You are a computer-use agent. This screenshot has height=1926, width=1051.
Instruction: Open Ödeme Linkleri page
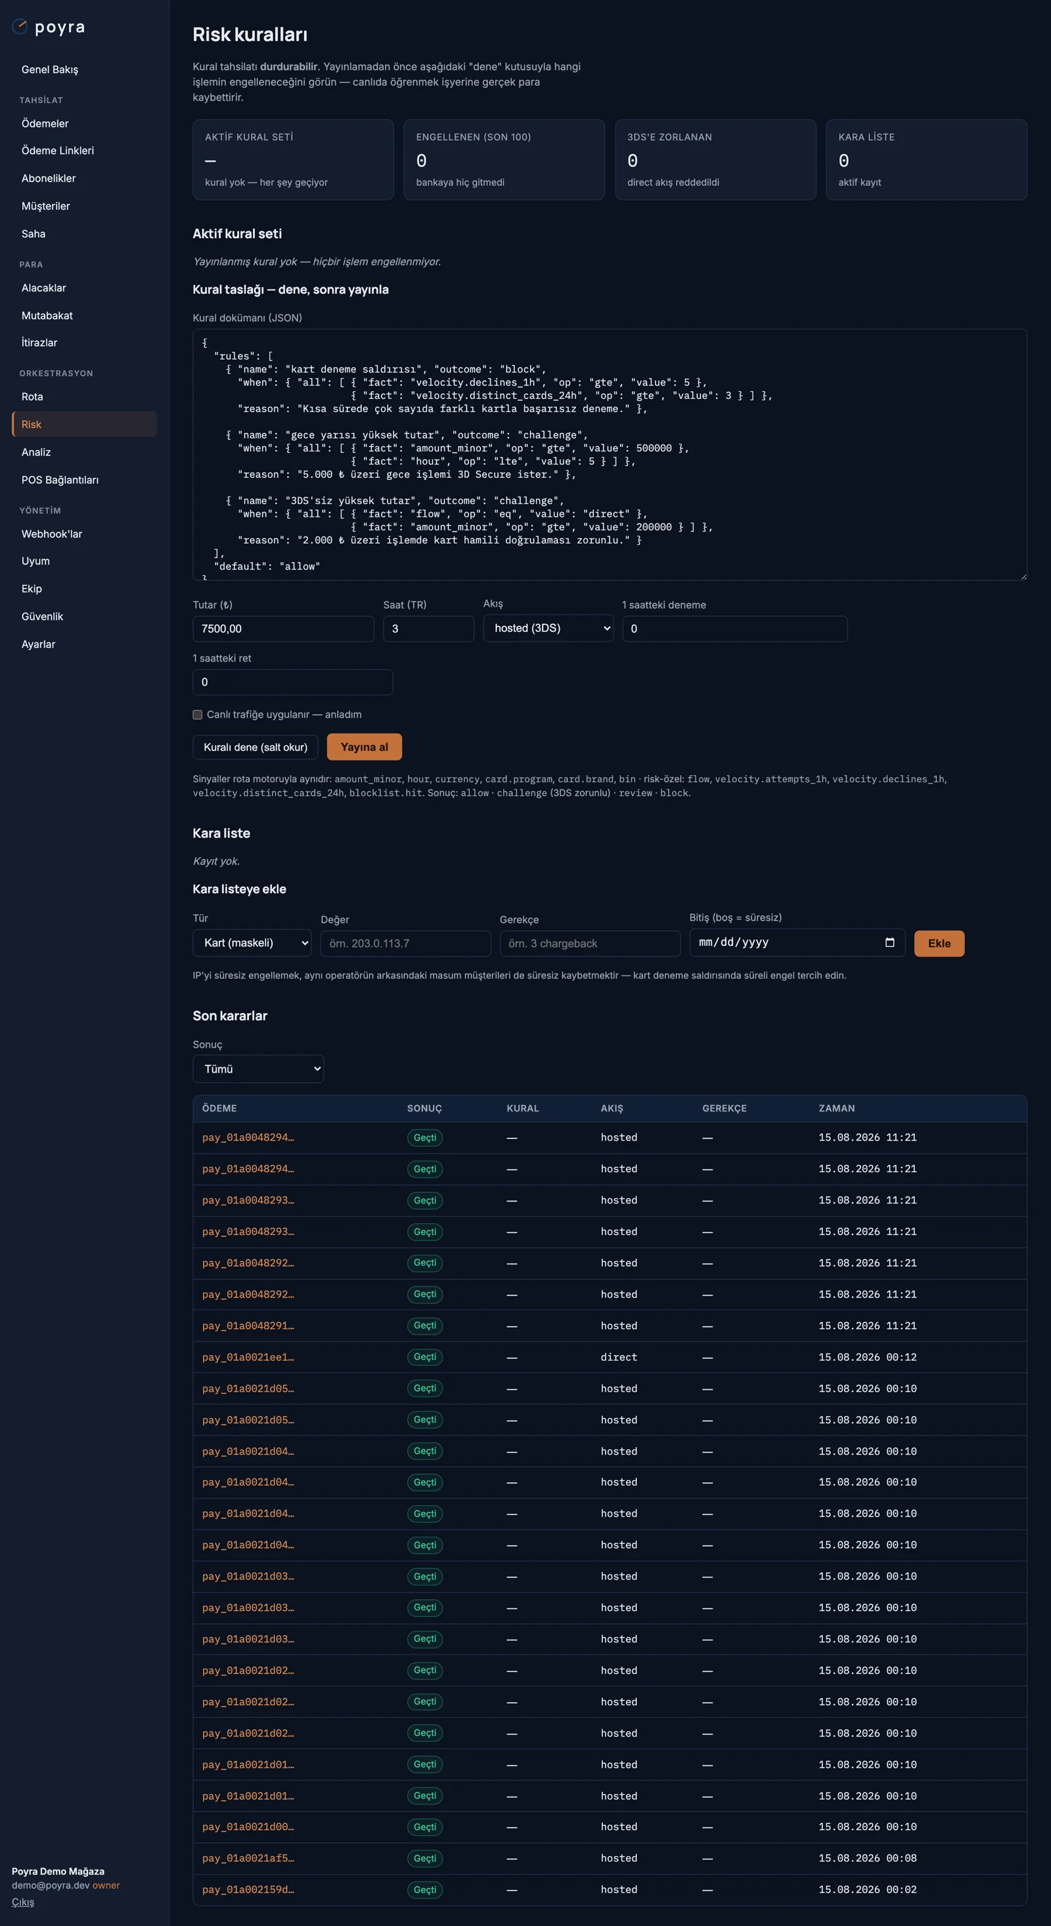(85, 151)
